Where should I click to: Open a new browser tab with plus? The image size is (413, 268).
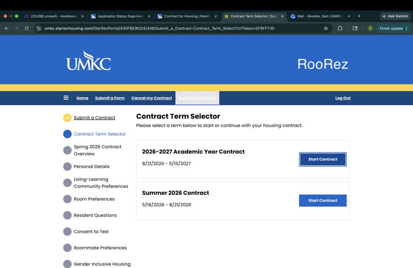(359, 16)
